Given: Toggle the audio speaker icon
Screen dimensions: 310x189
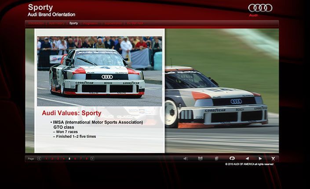Looking at the screenshot, I should [186, 159].
